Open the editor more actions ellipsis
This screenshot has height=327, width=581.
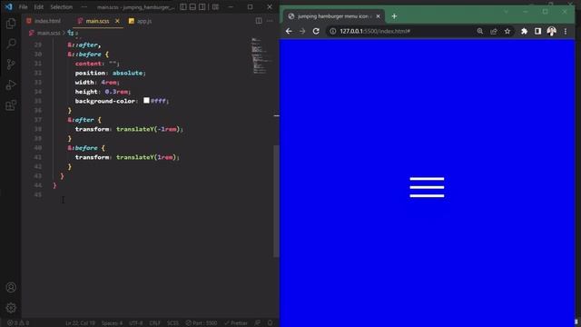(x=270, y=21)
